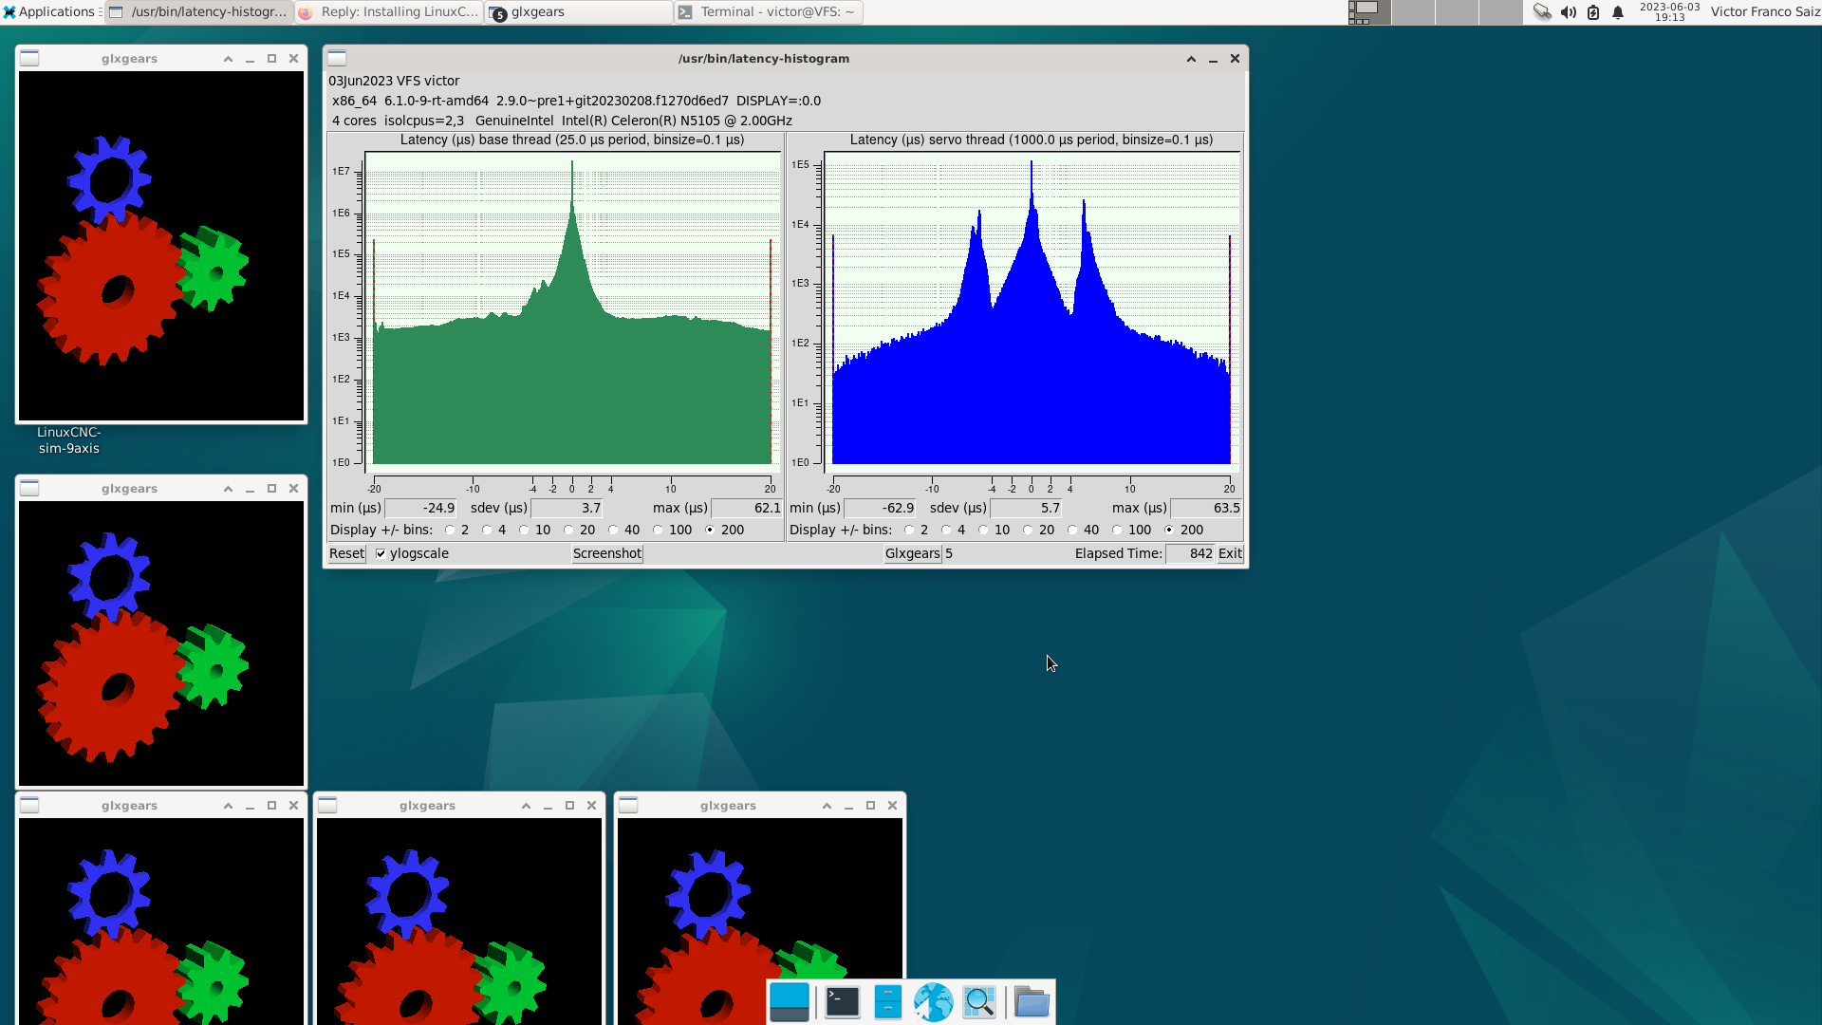The width and height of the screenshot is (1822, 1025).
Task: Switch to Terminal victor@VFS taskbar entry
Action: click(x=769, y=11)
